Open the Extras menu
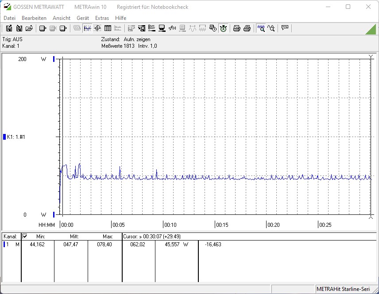 (x=102, y=18)
